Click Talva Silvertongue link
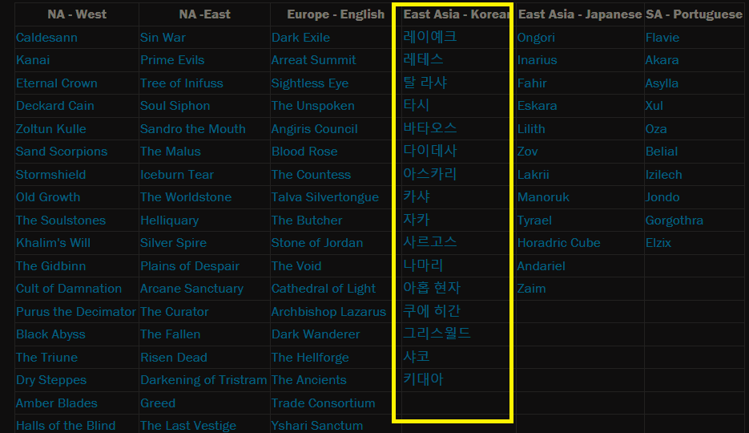 tap(324, 197)
